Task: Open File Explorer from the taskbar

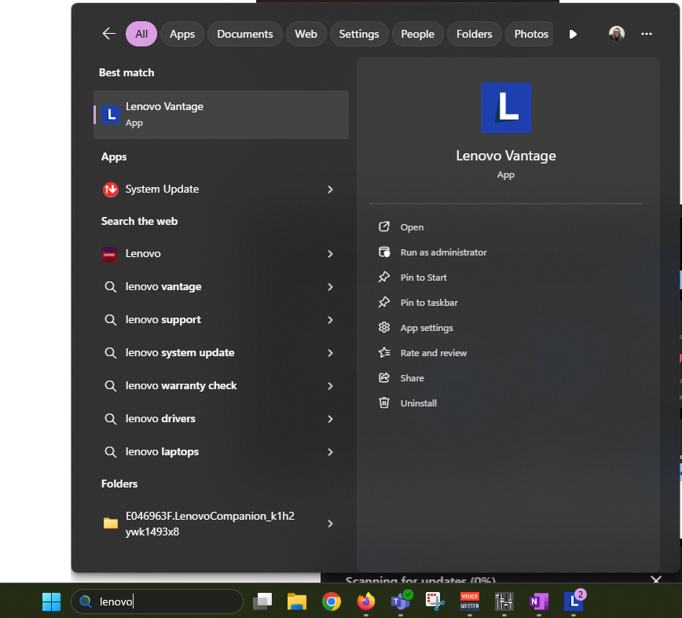Action: 296,601
